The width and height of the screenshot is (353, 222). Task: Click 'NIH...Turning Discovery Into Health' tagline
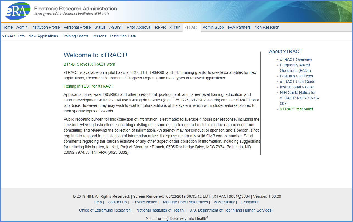[x=177, y=218]
